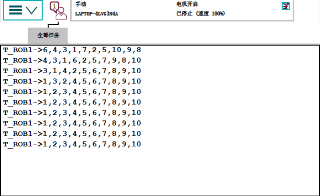Click status bar showing 手动 mode
Image resolution: width=320 pixels, height=196 pixels.
click(81, 4)
